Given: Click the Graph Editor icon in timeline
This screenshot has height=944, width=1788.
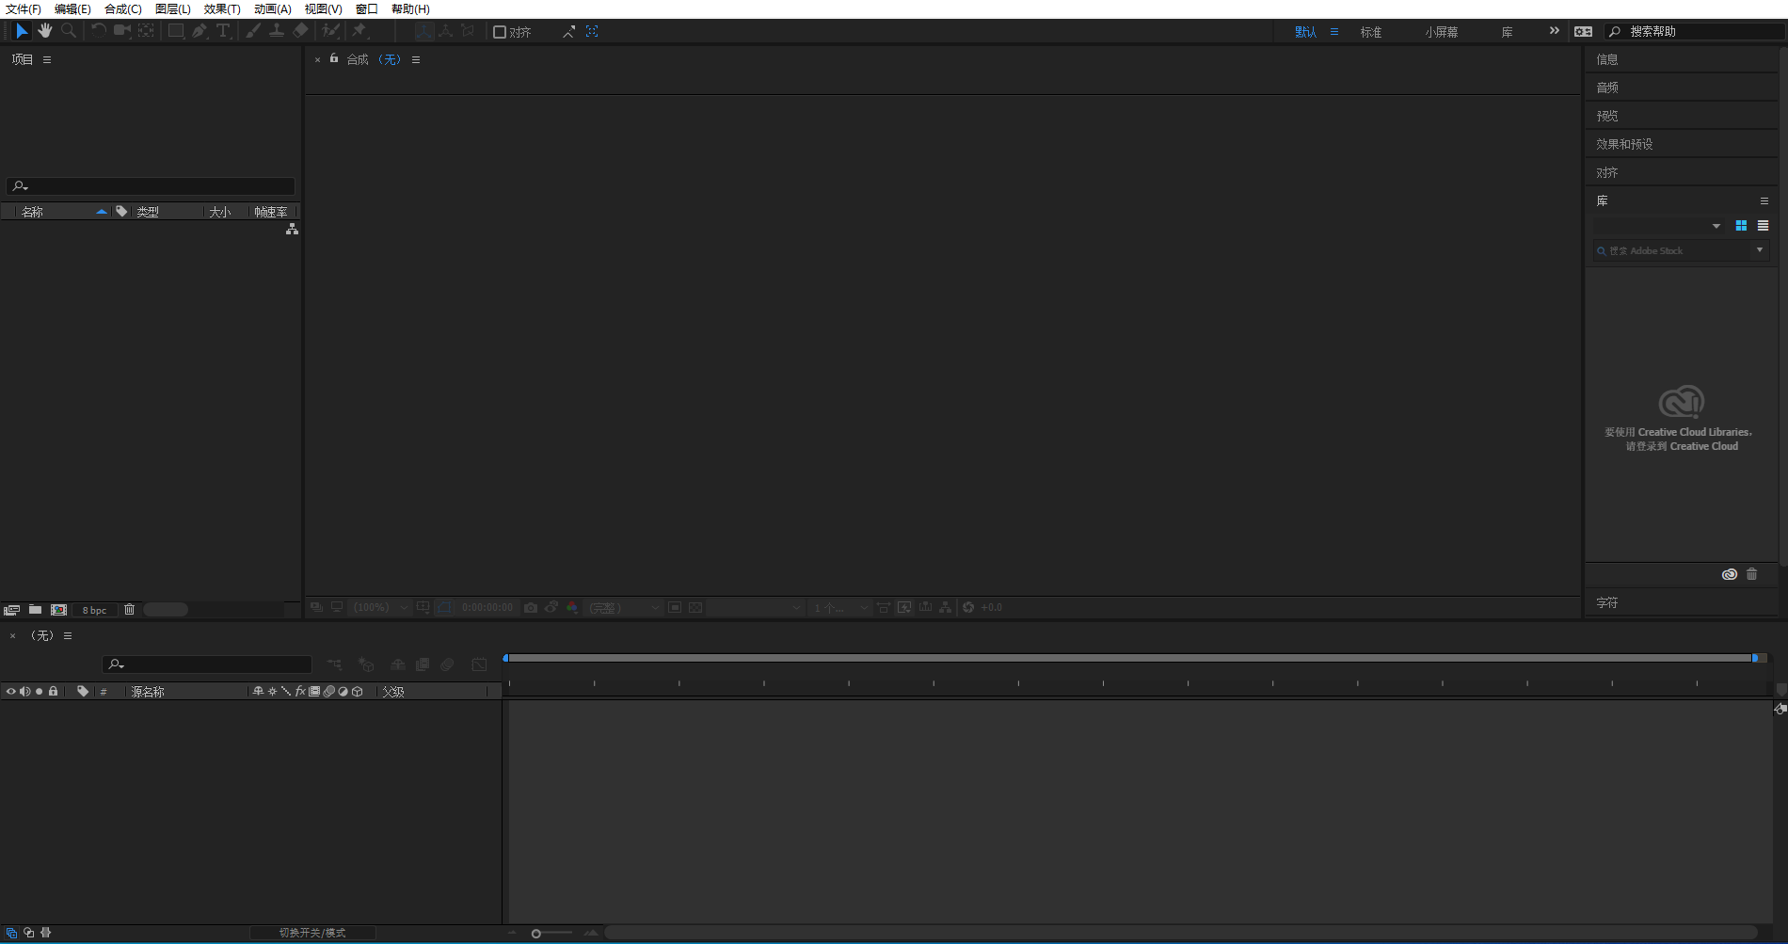Looking at the screenshot, I should pos(479,664).
